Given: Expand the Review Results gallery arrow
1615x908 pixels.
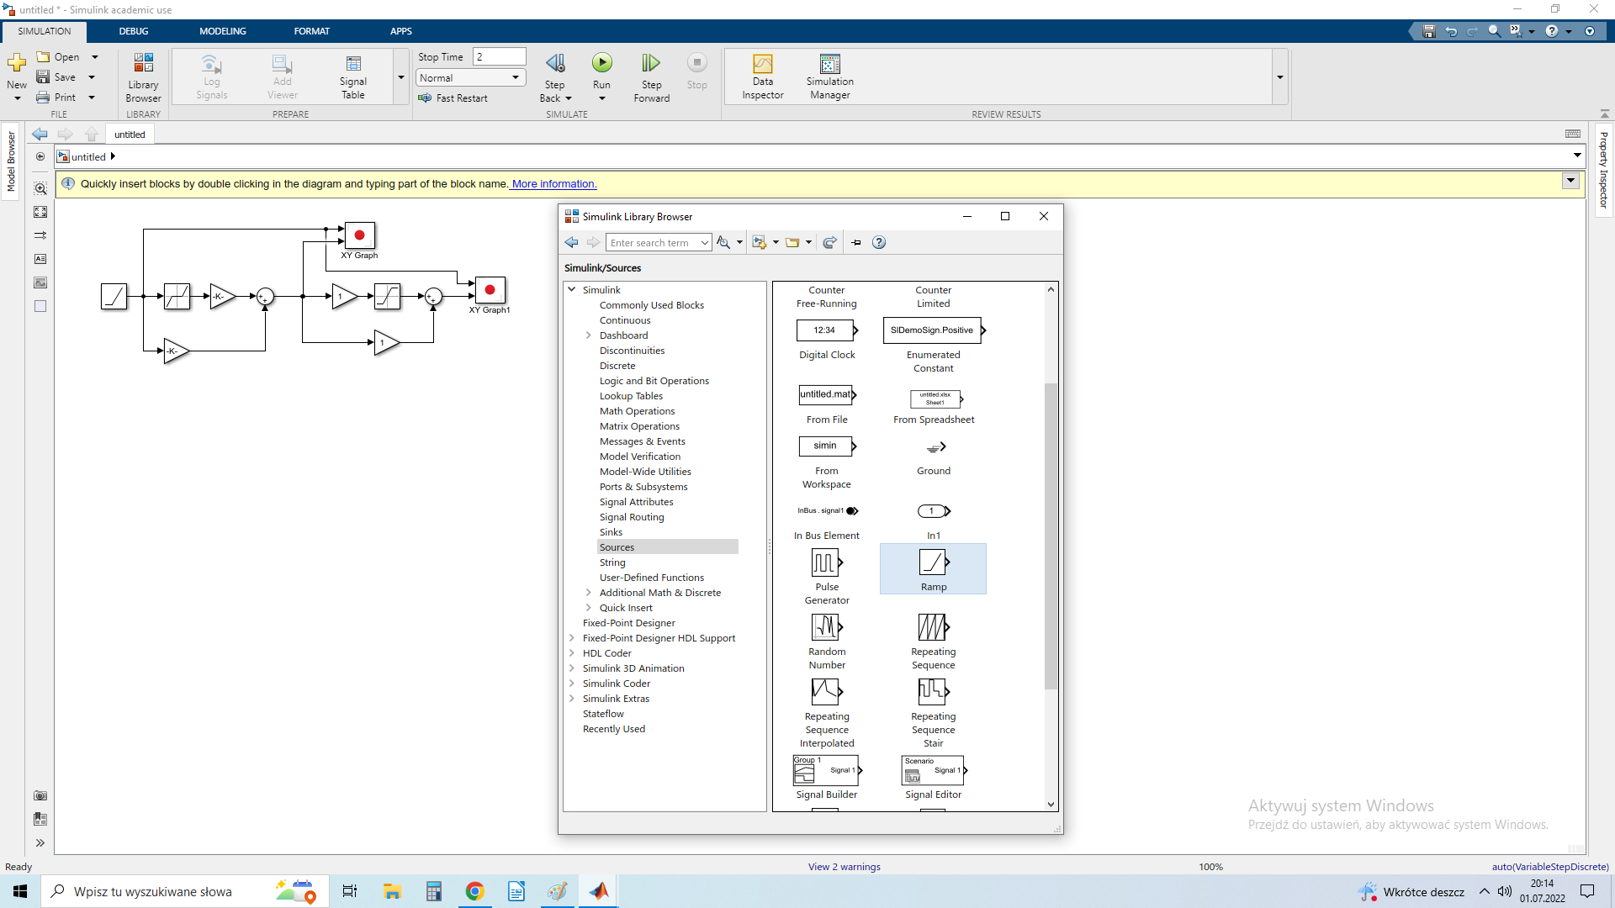Looking at the screenshot, I should pyautogui.click(x=1279, y=77).
